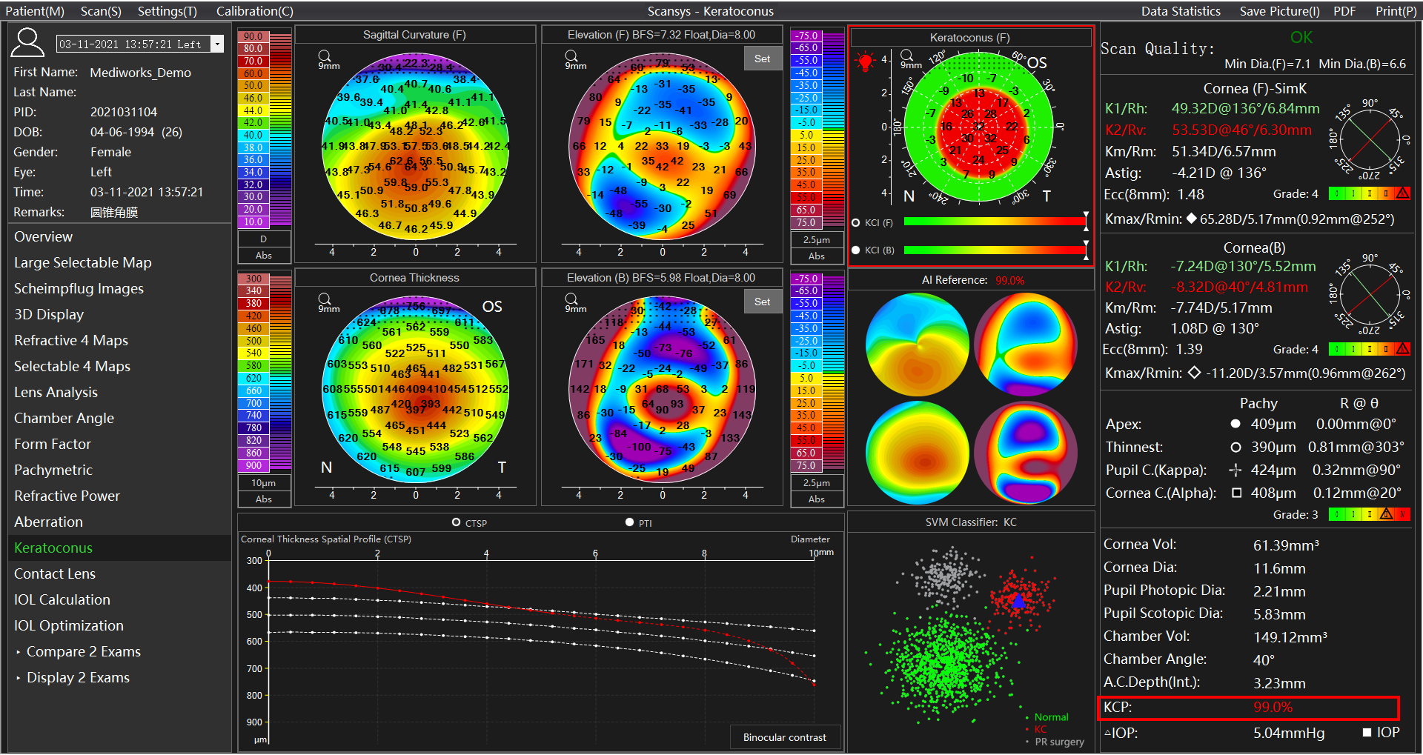Click the KCI (F) gradient slider bar
This screenshot has height=755, width=1423.
click(x=995, y=222)
